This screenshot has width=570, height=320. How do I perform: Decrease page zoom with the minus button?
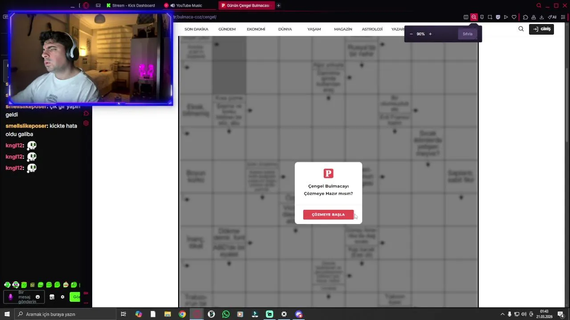[x=411, y=34]
